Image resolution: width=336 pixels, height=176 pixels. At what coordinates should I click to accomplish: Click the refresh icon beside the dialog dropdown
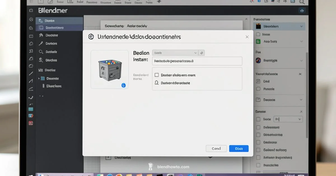pos(202,53)
